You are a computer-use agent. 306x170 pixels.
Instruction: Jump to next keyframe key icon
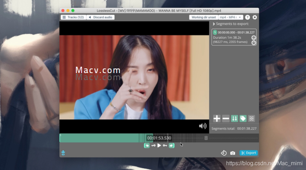pos(165,145)
